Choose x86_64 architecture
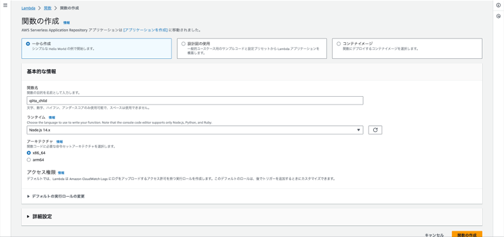This screenshot has height=237, width=504. coord(29,153)
